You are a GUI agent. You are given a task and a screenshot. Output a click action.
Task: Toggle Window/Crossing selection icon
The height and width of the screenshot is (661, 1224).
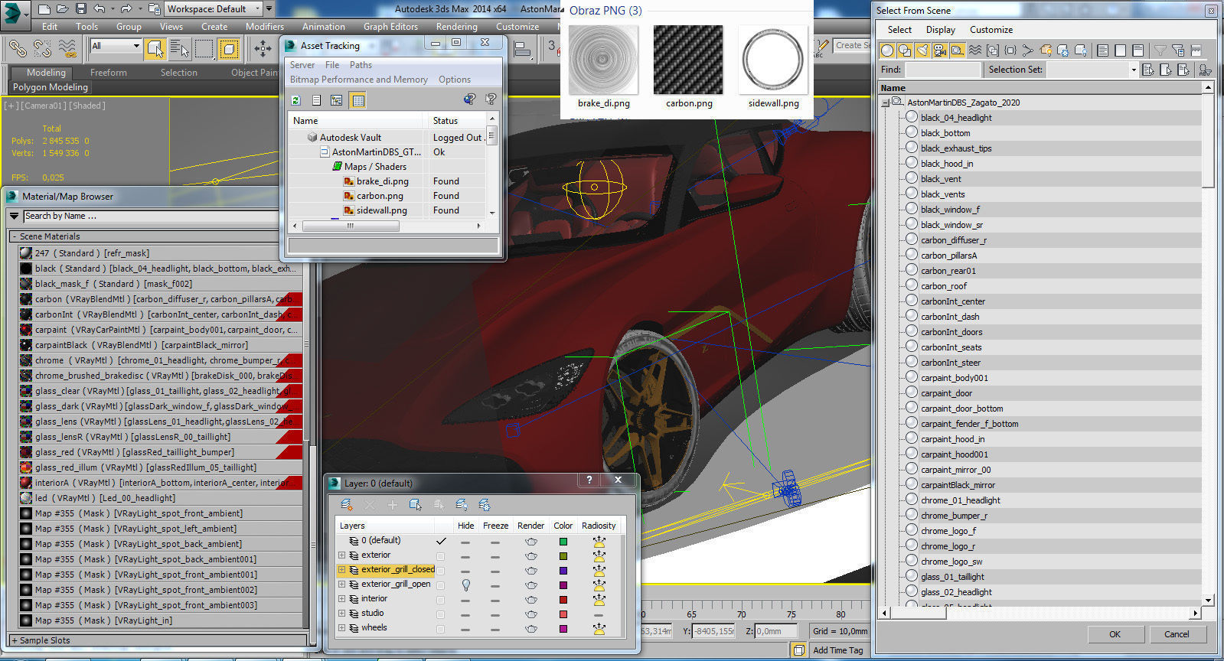228,48
